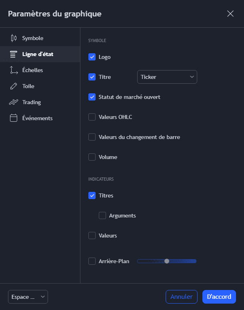The image size is (244, 310).
Task: Tick the Valeurs du changement de barre checkbox
Action: pyautogui.click(x=92, y=137)
